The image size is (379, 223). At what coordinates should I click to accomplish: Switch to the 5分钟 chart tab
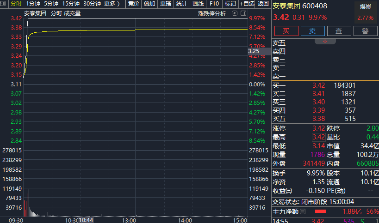[x=51, y=4]
